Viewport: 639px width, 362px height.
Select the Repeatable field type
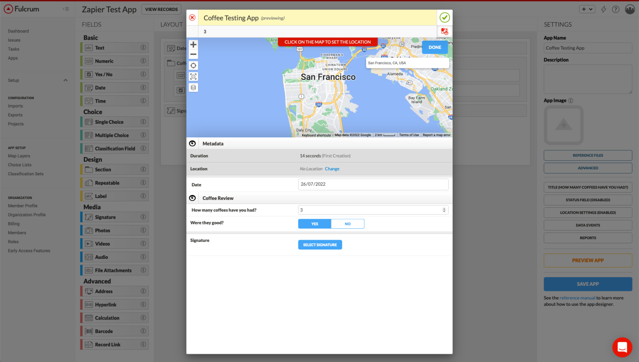pyautogui.click(x=115, y=183)
